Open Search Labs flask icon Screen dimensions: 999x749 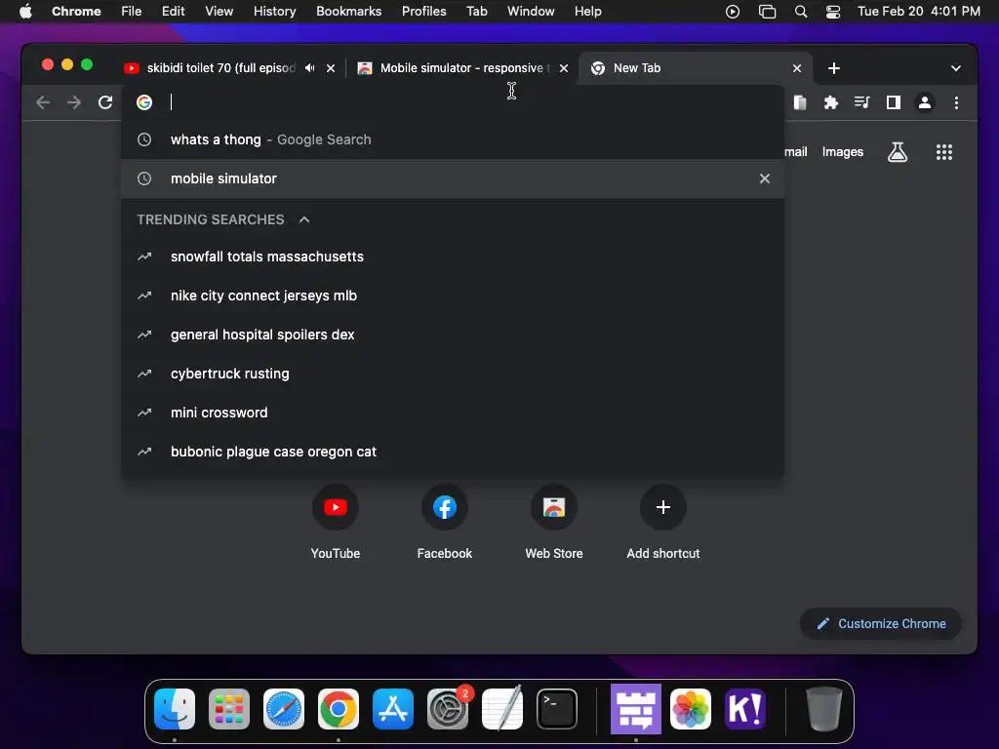click(x=898, y=152)
